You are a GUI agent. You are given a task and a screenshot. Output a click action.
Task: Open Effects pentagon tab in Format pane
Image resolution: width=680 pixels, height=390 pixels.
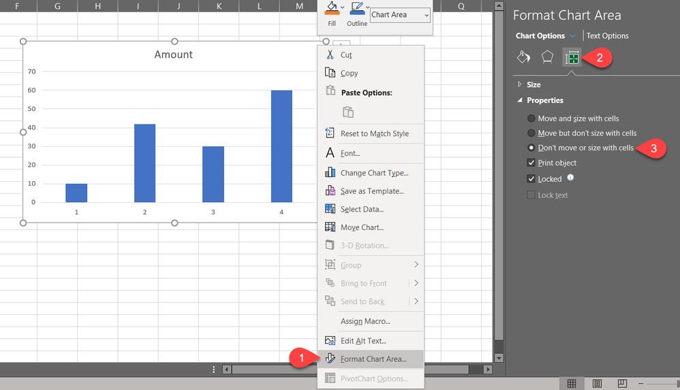(547, 57)
